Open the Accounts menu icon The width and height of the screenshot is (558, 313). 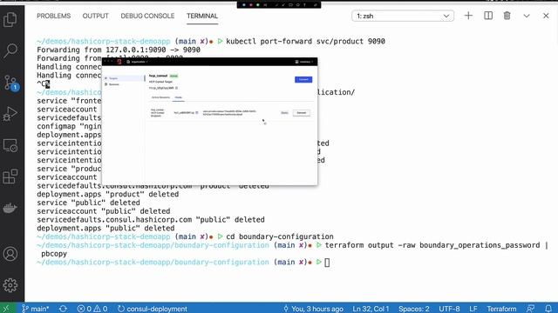coord(10,254)
